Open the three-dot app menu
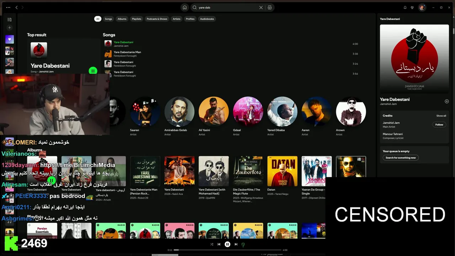455x256 pixels. [8, 7]
